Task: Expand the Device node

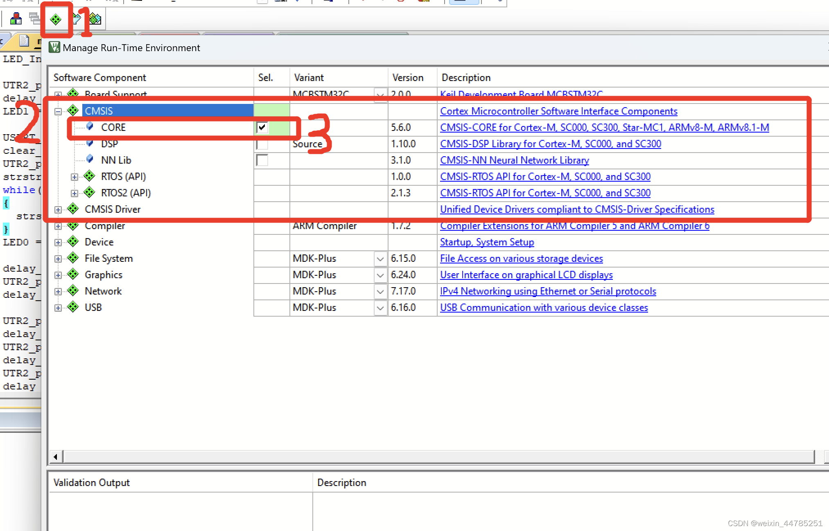Action: tap(58, 242)
